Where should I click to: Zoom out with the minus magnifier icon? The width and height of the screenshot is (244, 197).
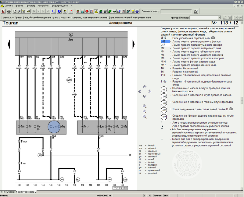[145, 117]
